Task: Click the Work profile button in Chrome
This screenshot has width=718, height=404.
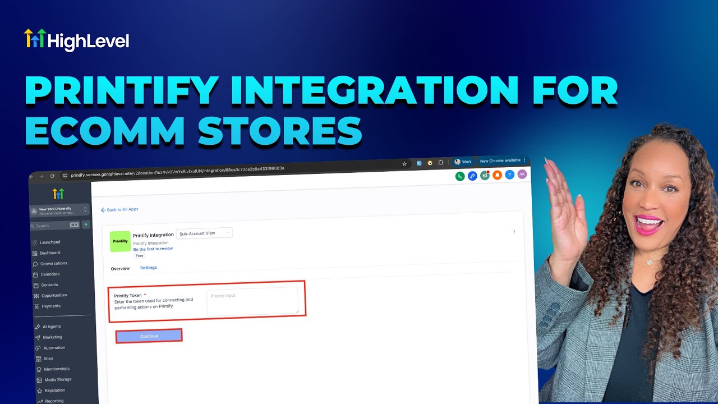Action: pos(463,162)
